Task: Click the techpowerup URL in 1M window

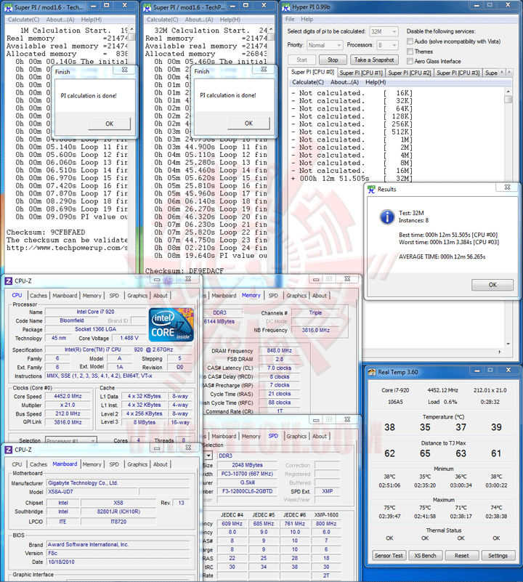Action: pyautogui.click(x=67, y=248)
